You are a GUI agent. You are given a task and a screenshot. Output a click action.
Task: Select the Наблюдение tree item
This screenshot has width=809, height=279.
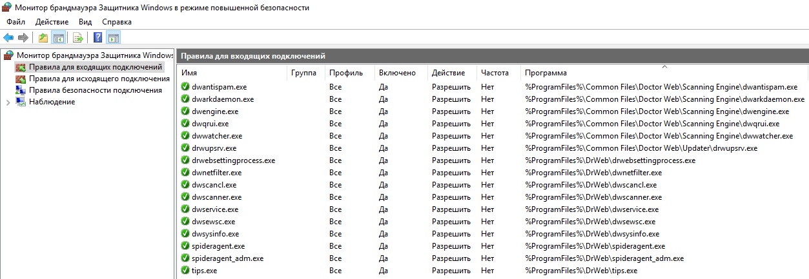(x=52, y=102)
